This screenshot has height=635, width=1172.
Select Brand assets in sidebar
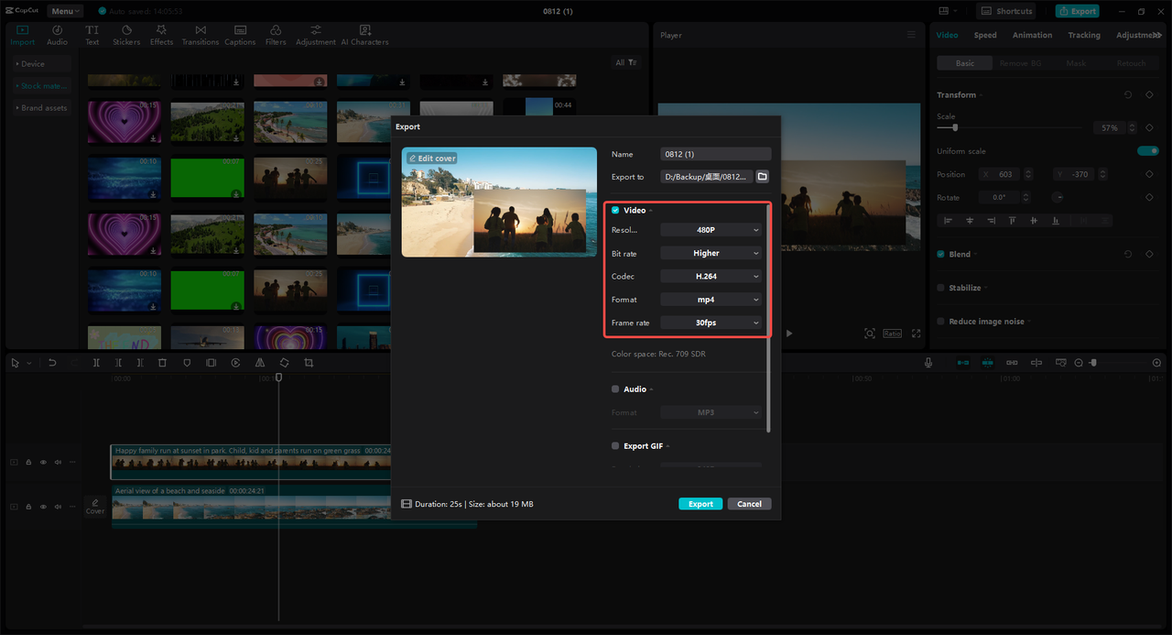click(42, 108)
